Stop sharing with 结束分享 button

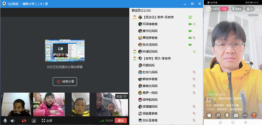point(65,81)
